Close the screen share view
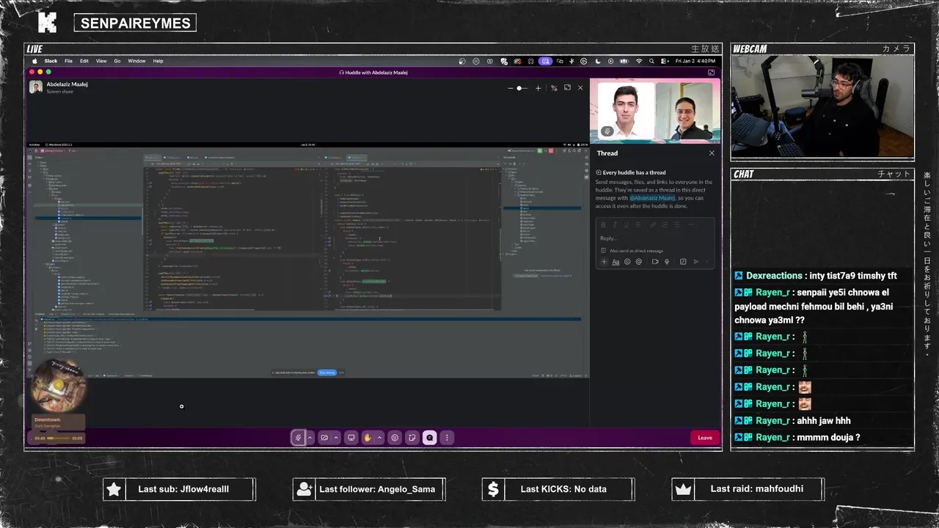This screenshot has height=528, width=939. tap(580, 88)
